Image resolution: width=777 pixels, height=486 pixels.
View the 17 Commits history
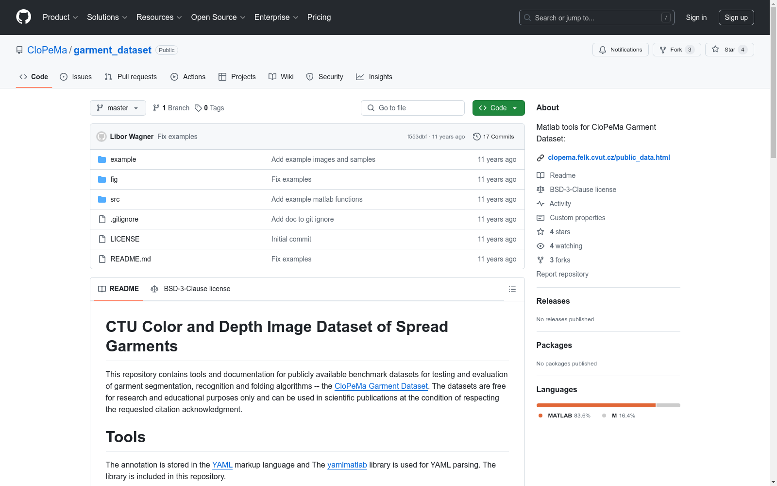click(x=493, y=137)
